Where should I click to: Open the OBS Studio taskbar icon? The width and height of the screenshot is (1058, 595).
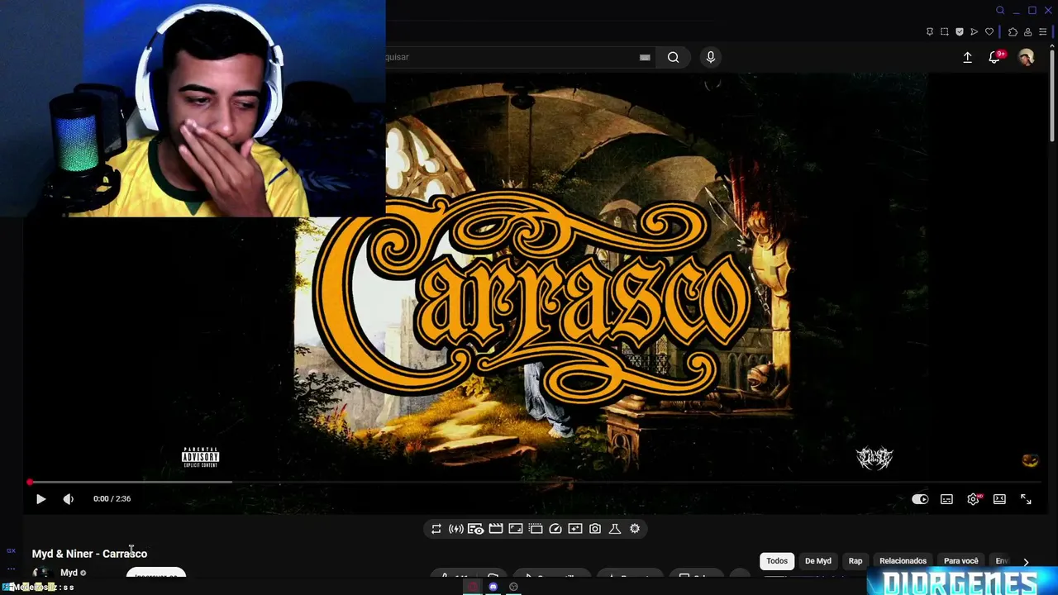(513, 587)
